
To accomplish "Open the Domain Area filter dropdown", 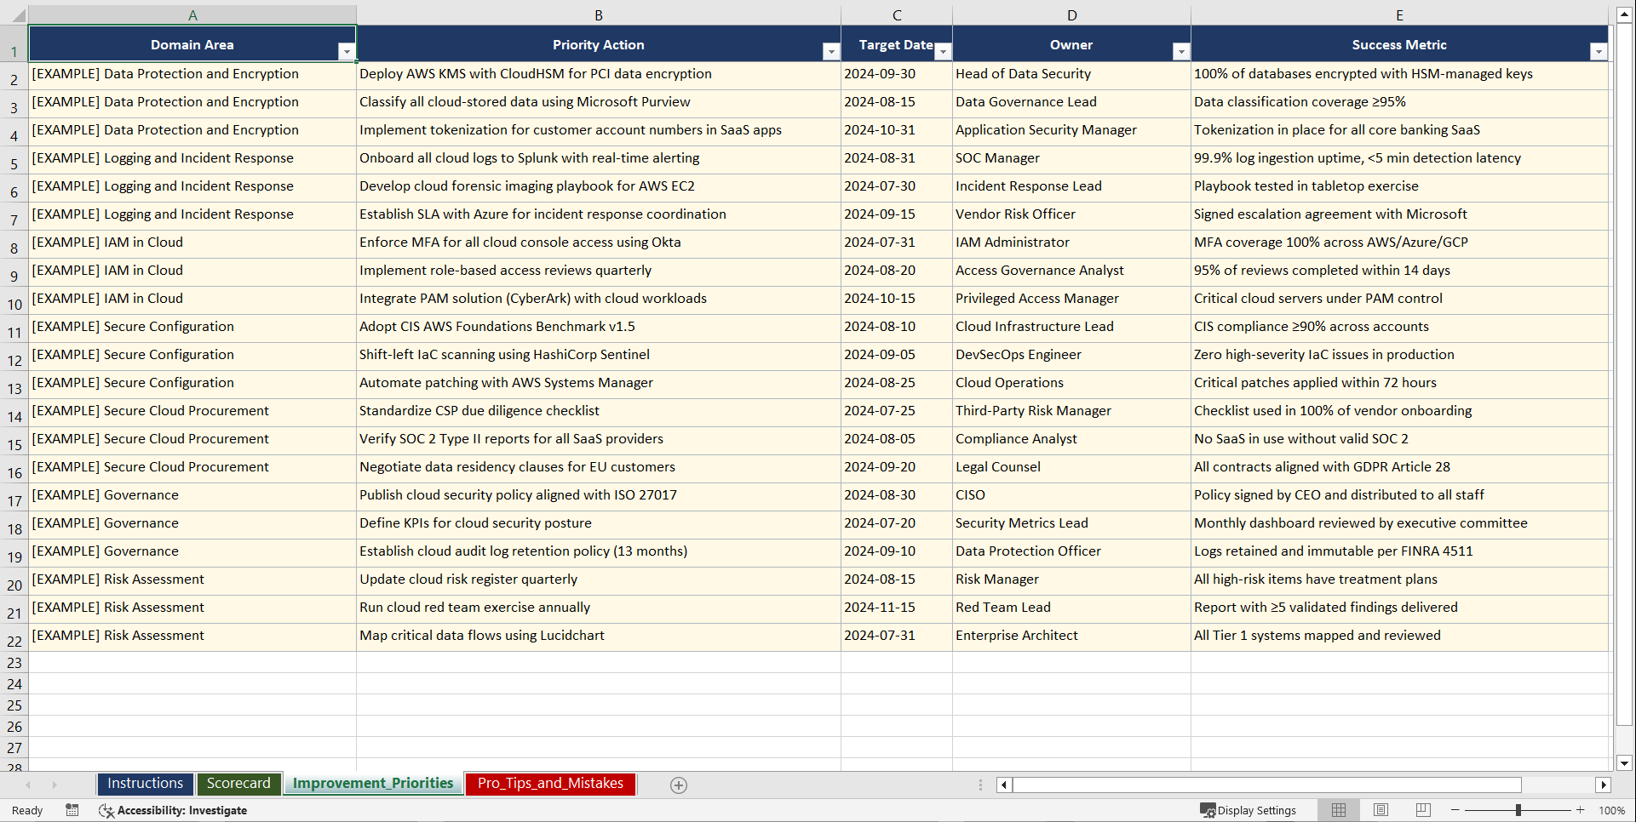I will tap(347, 51).
